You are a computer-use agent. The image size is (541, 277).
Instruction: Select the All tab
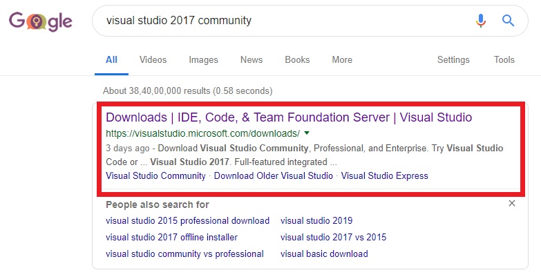click(111, 59)
